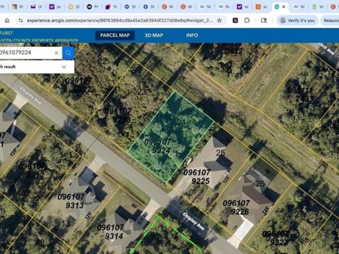
Task: Bookmark this page with the star icon
Action: [x=219, y=20]
